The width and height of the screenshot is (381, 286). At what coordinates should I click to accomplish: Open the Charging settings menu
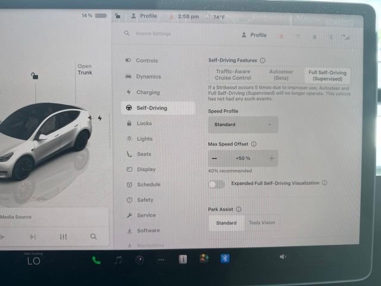[x=148, y=92]
